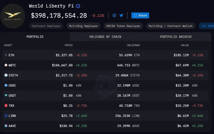Click the $20.17M USDT value

click(x=182, y=96)
